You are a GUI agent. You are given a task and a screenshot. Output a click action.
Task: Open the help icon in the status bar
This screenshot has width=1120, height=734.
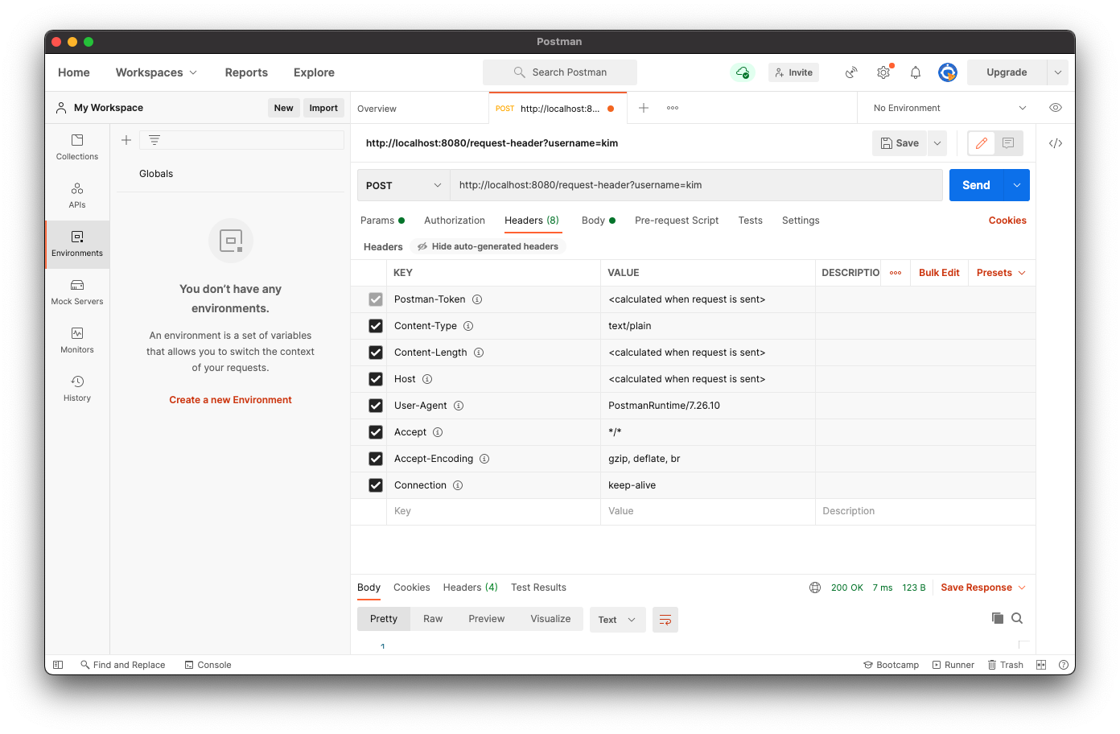tap(1064, 665)
